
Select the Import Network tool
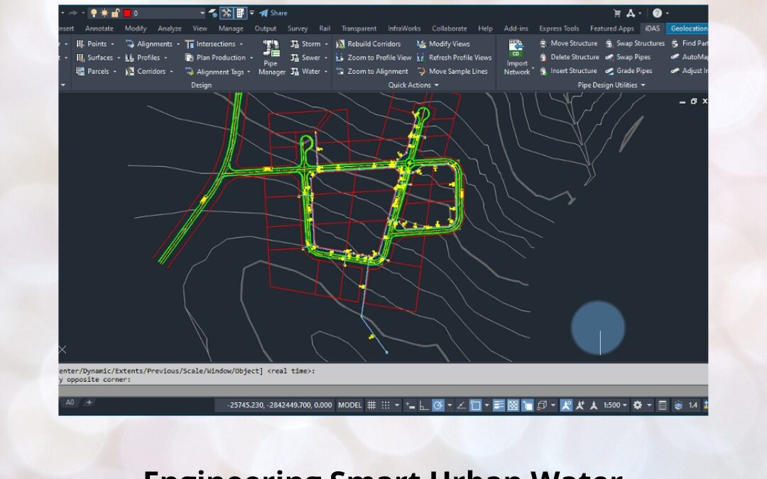click(516, 57)
